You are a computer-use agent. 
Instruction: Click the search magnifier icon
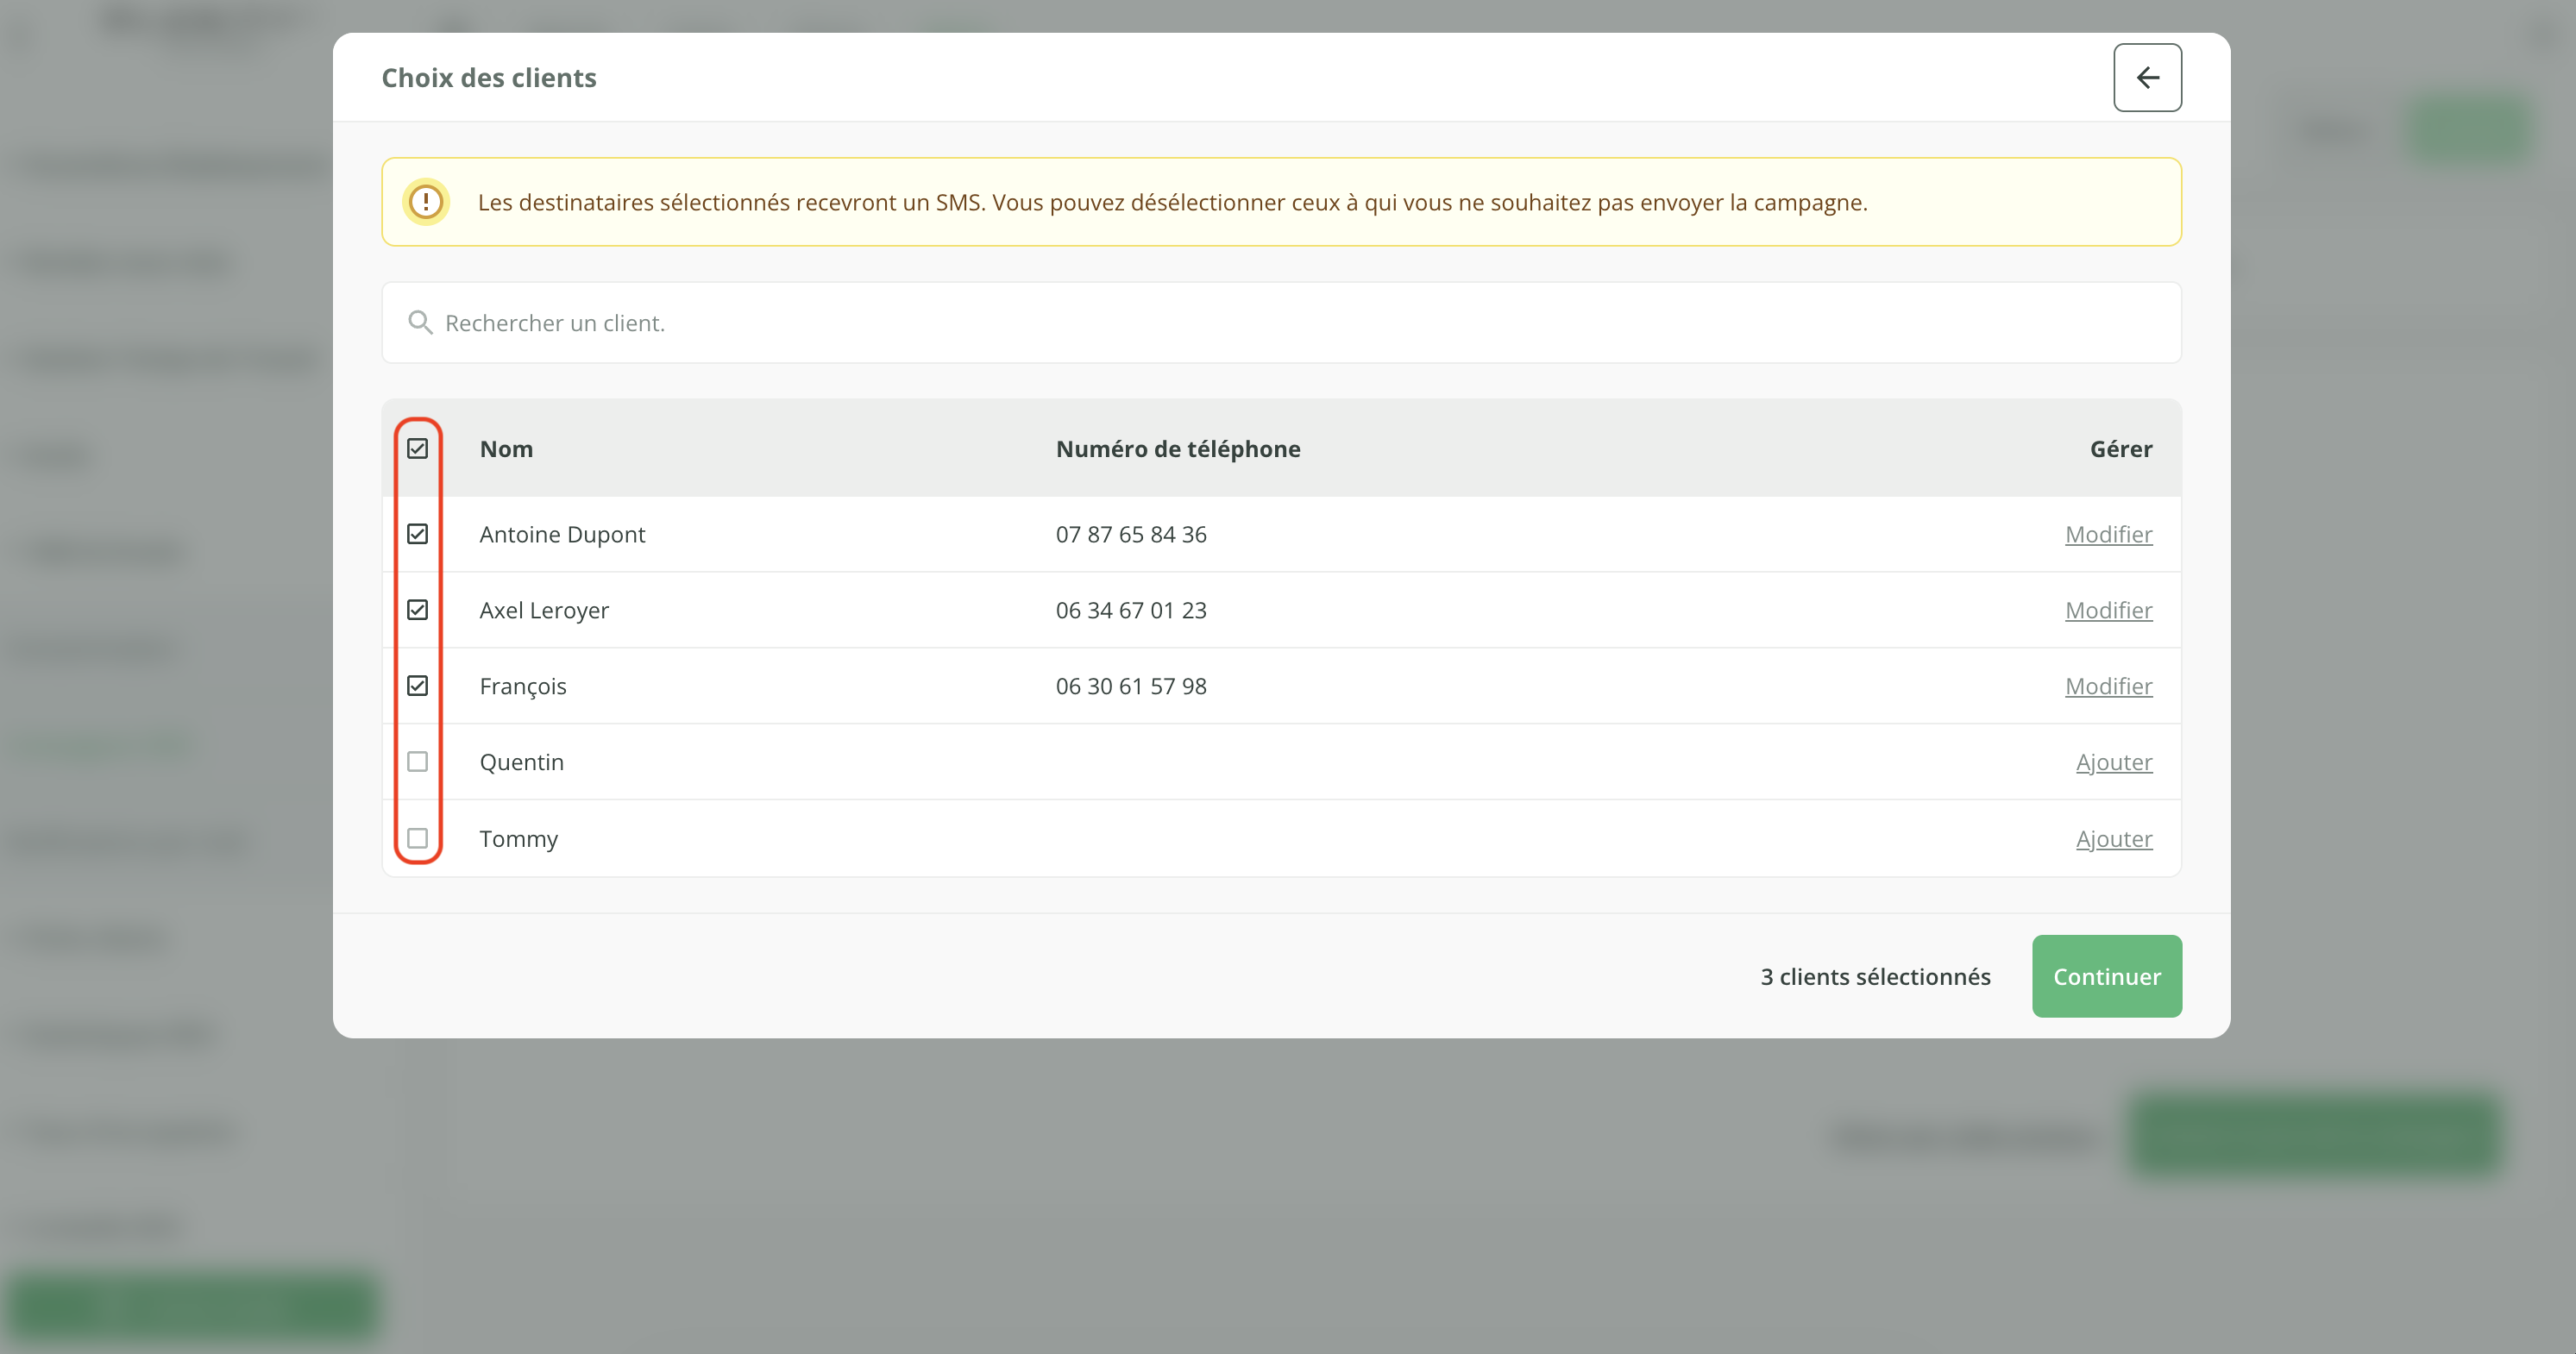tap(420, 323)
